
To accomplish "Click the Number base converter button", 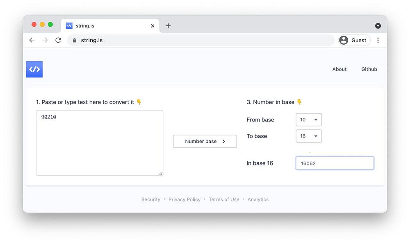I will [205, 141].
